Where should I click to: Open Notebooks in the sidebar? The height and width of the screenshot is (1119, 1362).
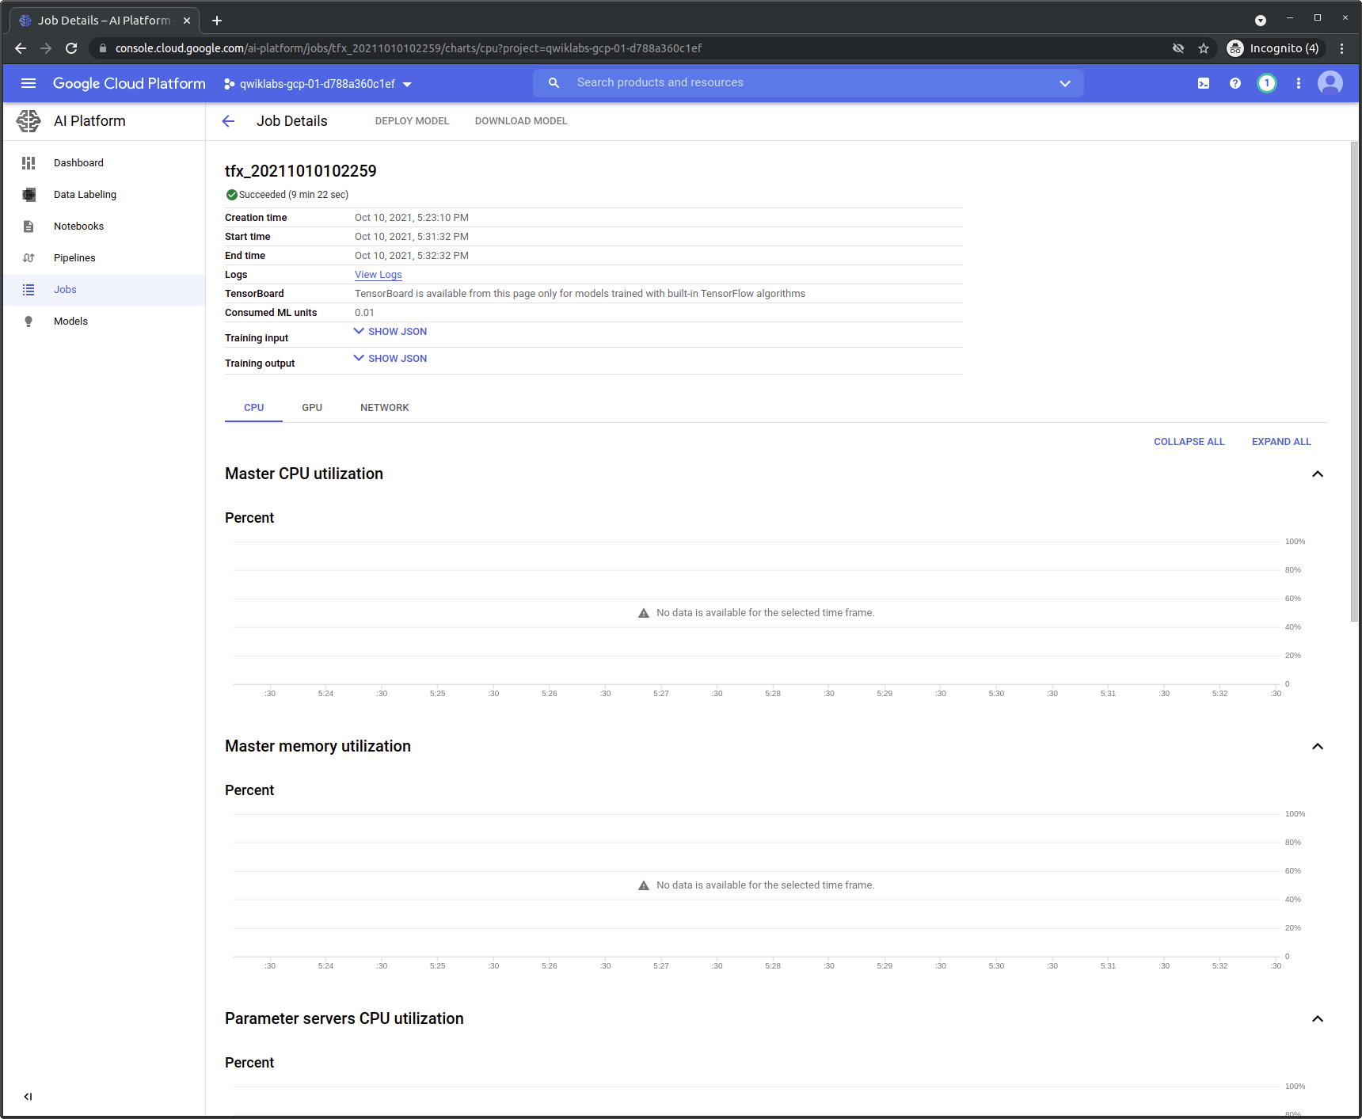104,226
